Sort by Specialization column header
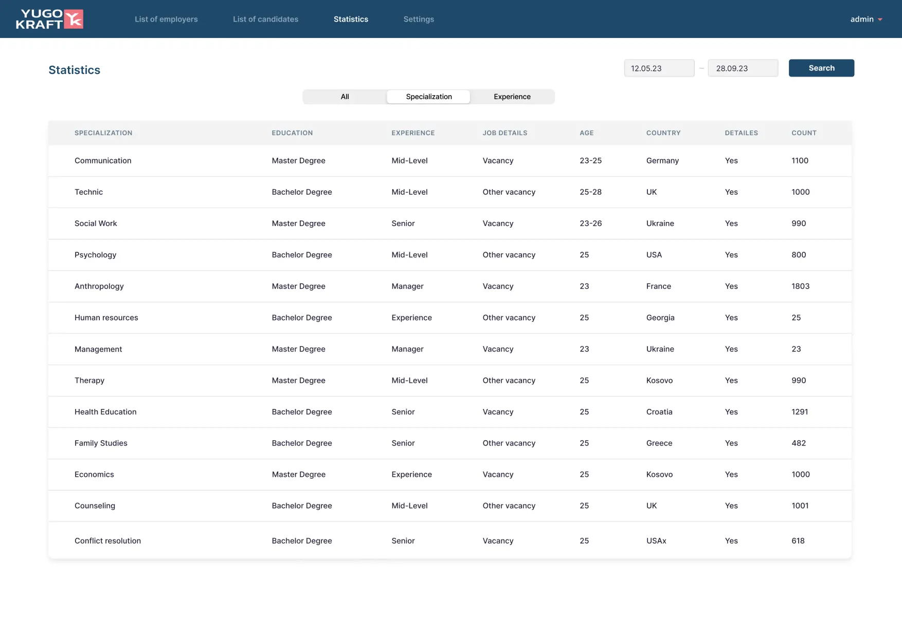 coord(103,133)
